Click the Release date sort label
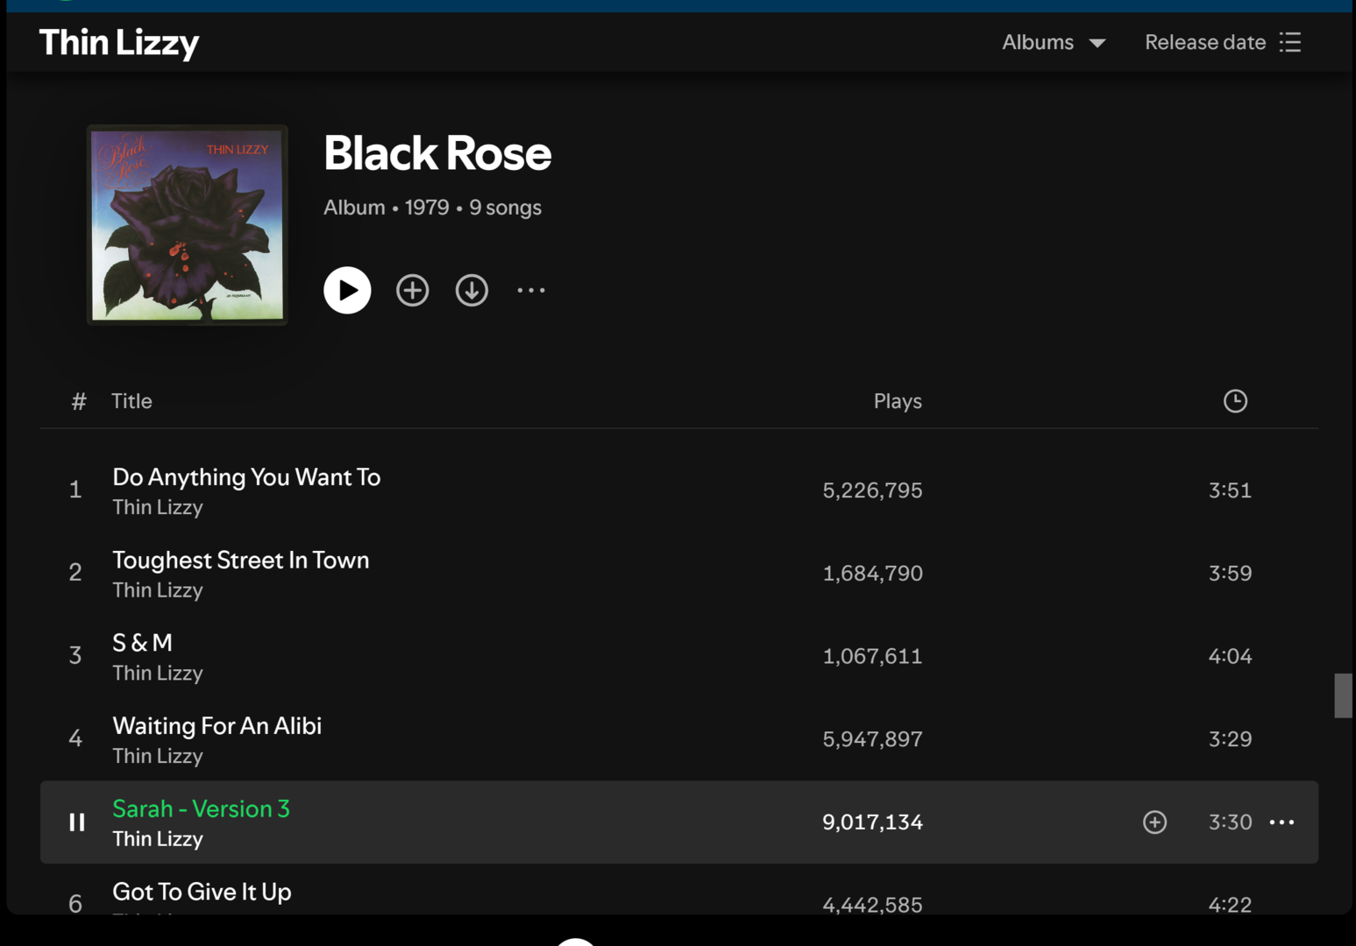The image size is (1356, 946). point(1205,42)
